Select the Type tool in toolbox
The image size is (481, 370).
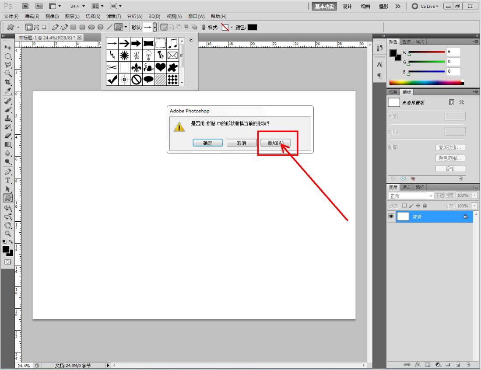click(8, 180)
